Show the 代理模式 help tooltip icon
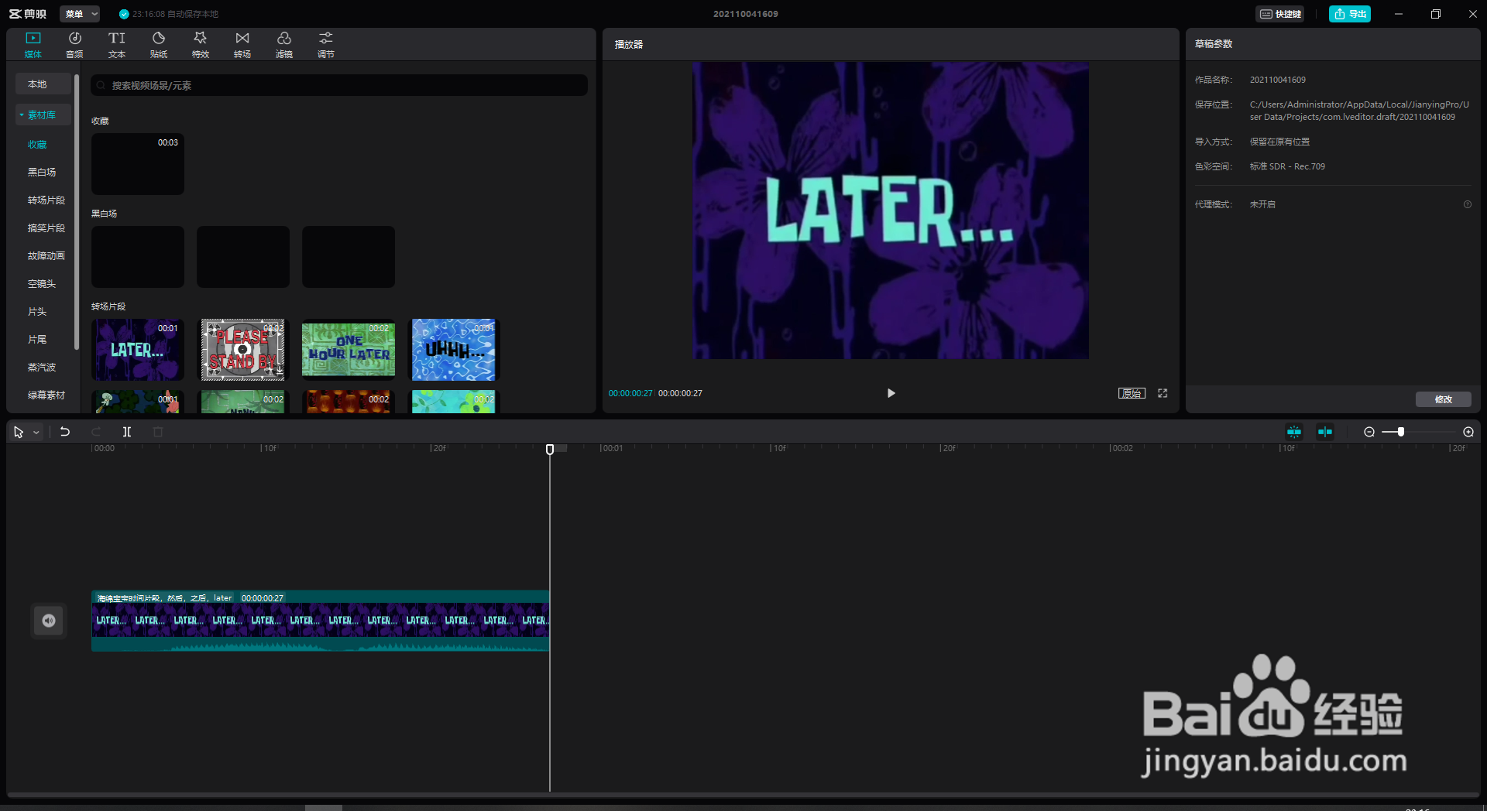 pos(1467,204)
